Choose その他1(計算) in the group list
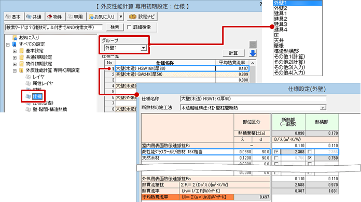The width and height of the screenshot is (361, 202). point(289,56)
